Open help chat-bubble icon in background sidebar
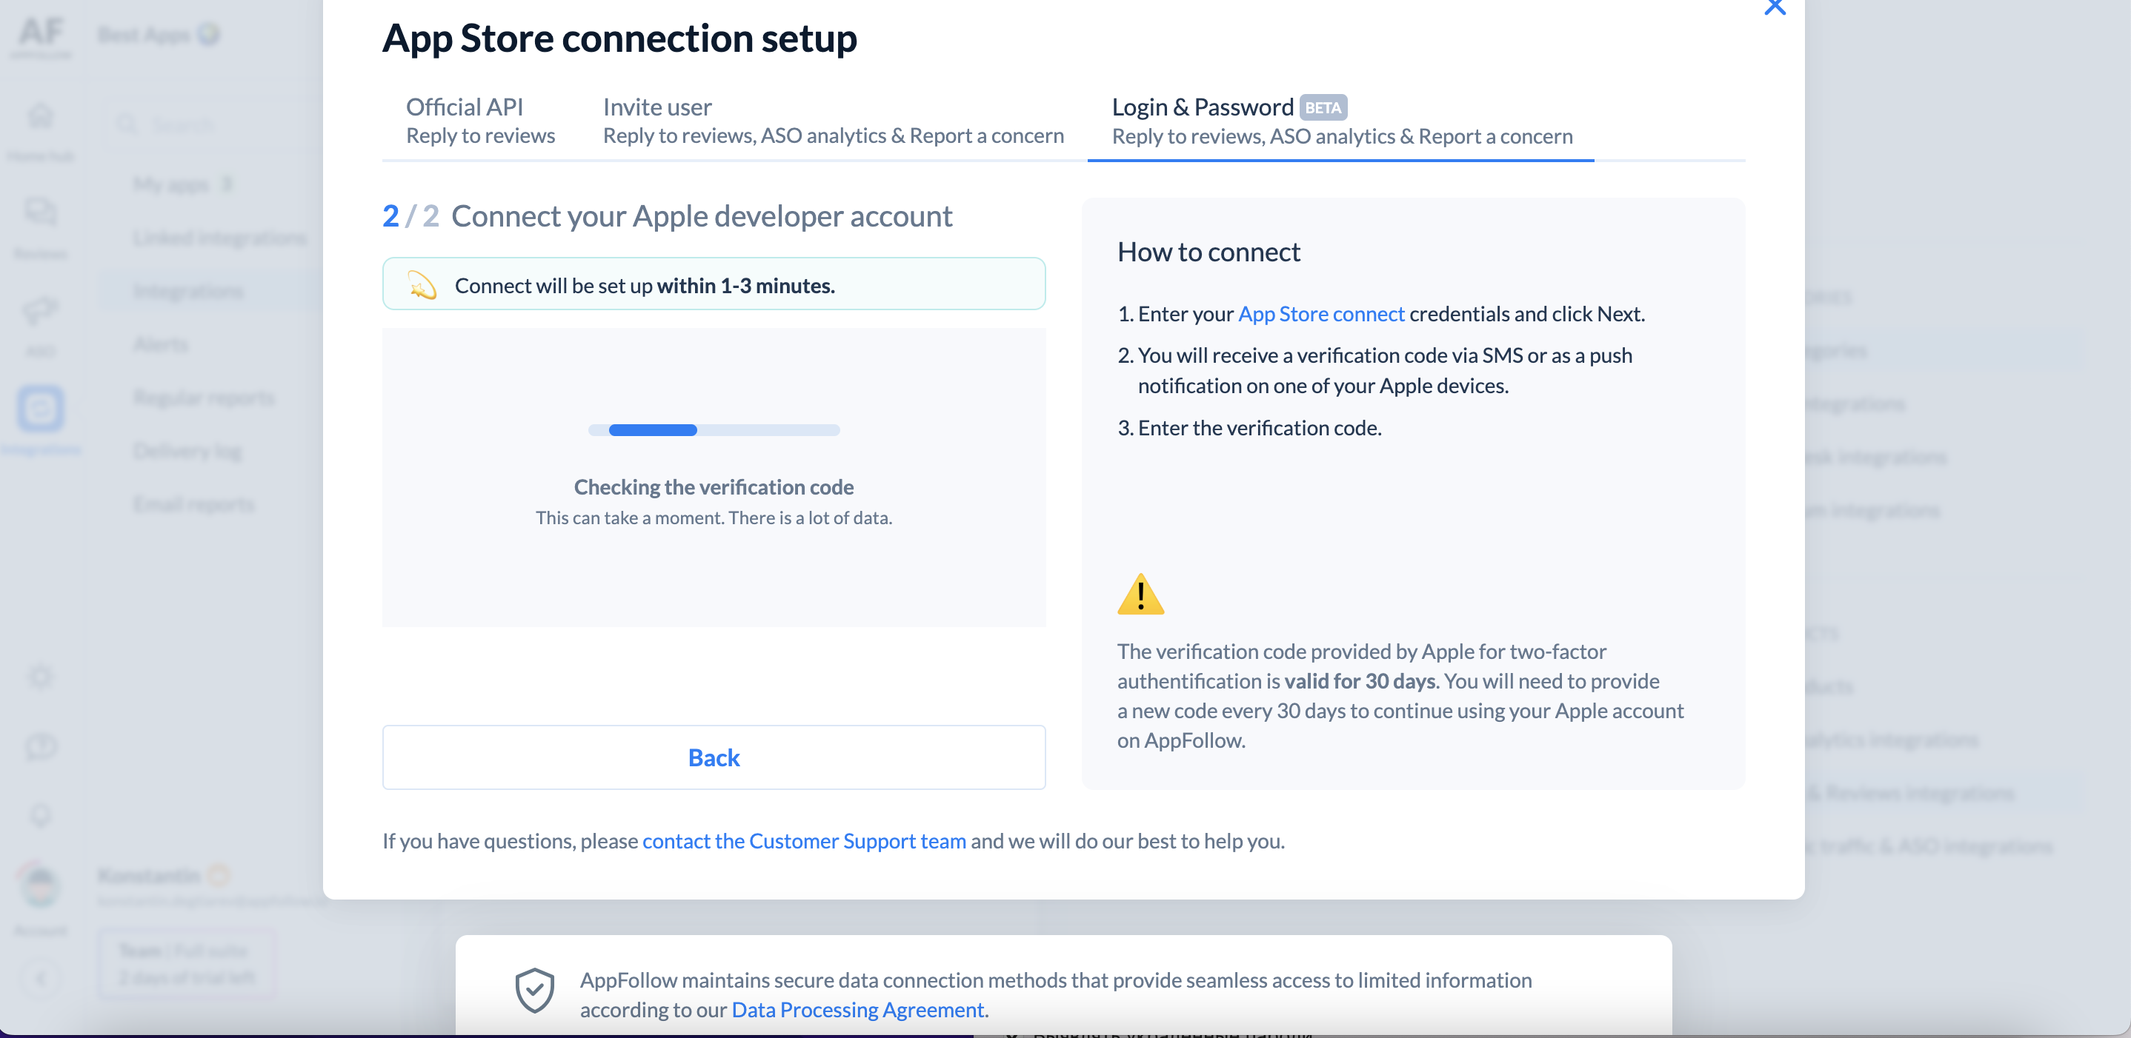Screen dimensions: 2131x1038 [x=41, y=747]
